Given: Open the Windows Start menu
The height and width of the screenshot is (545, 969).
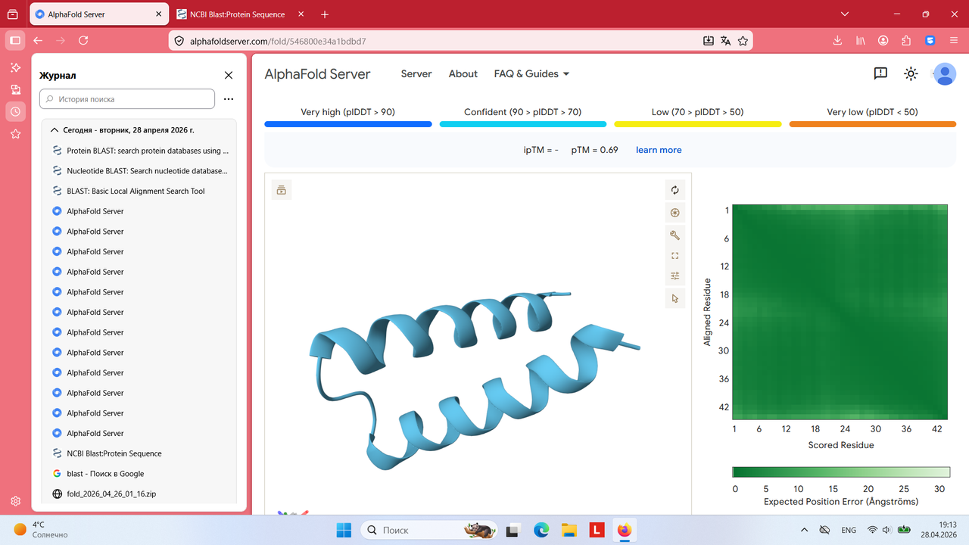Looking at the screenshot, I should [344, 530].
